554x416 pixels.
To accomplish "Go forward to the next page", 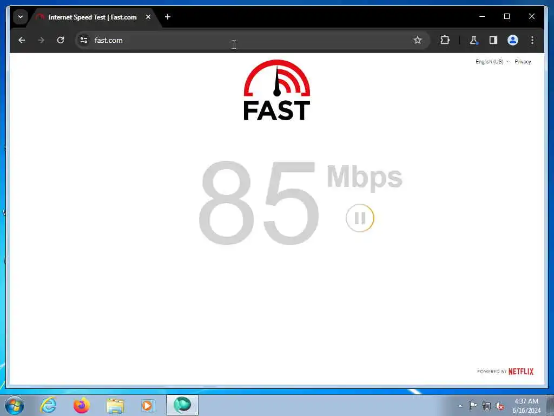I will (x=41, y=40).
